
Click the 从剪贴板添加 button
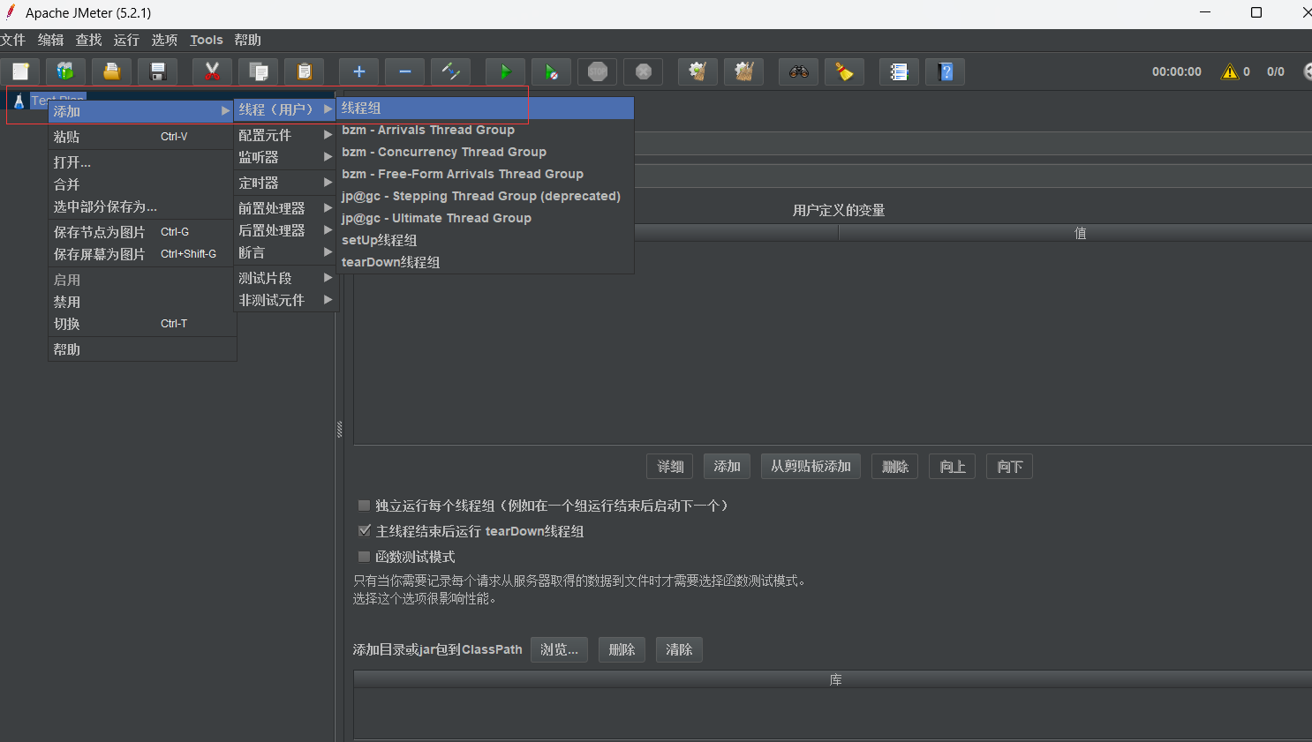point(811,467)
